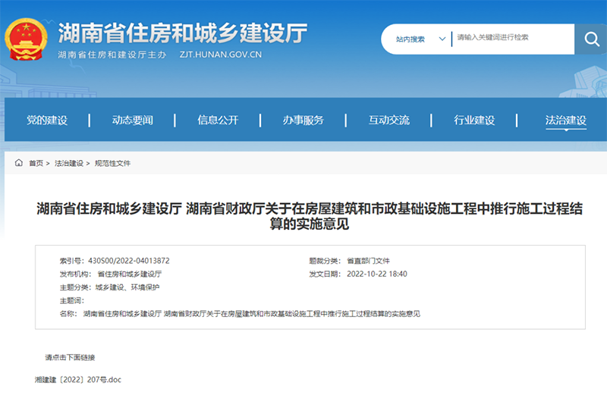Click the magnifier search button

[590, 39]
